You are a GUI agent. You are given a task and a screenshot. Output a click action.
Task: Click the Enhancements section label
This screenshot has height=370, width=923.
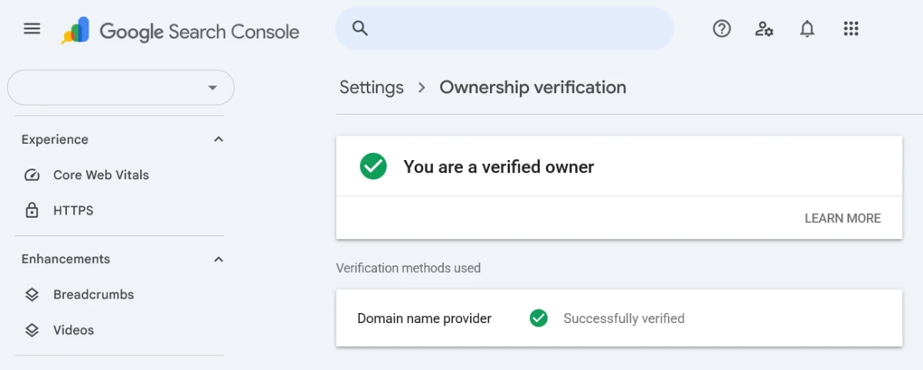pyautogui.click(x=65, y=259)
